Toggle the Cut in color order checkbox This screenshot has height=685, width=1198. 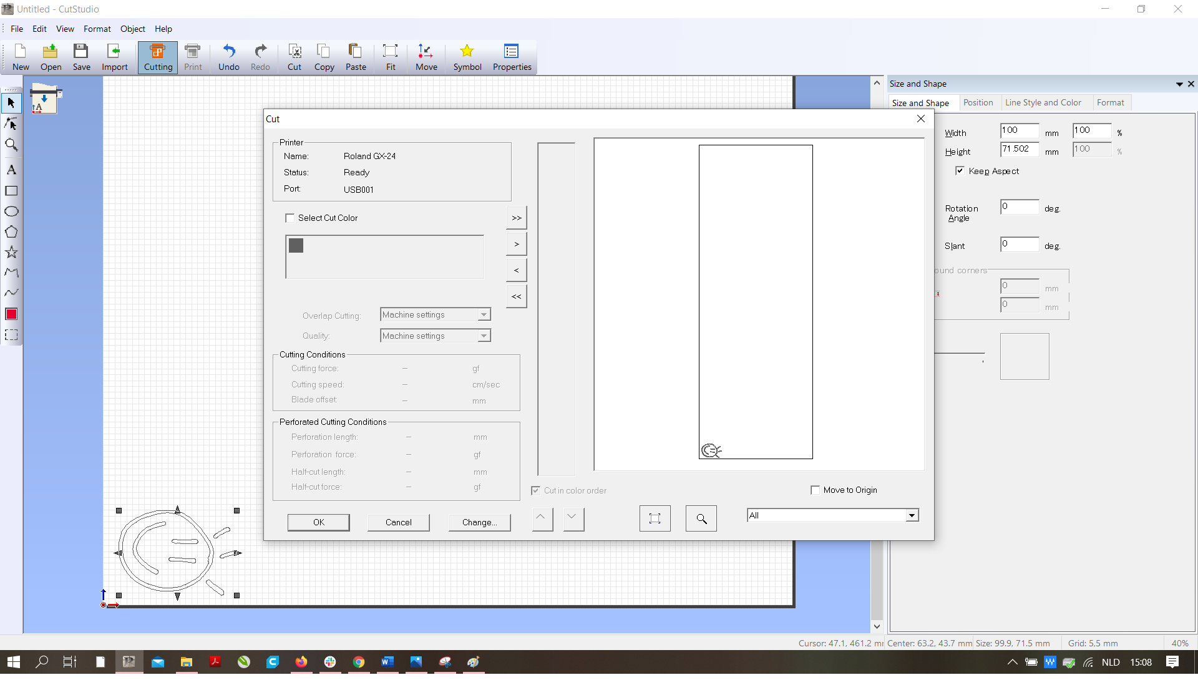click(535, 490)
